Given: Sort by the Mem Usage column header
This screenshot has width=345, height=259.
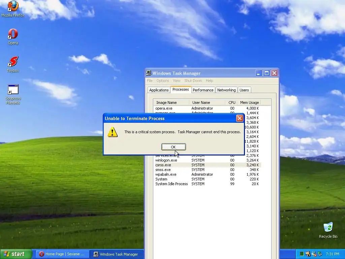Looking at the screenshot, I should tap(249, 103).
